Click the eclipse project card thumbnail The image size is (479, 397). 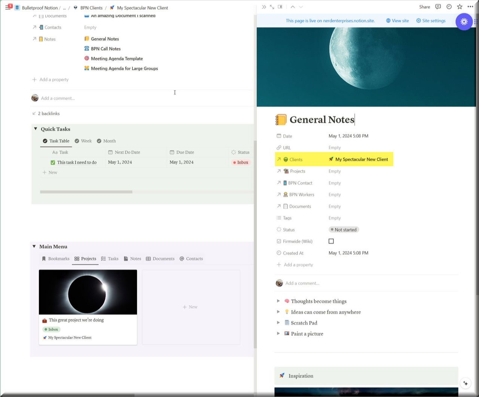click(88, 292)
